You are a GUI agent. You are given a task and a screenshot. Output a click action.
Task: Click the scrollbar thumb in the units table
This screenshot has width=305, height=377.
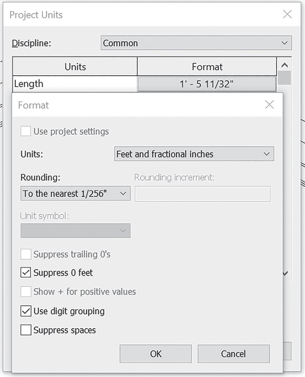point(285,78)
